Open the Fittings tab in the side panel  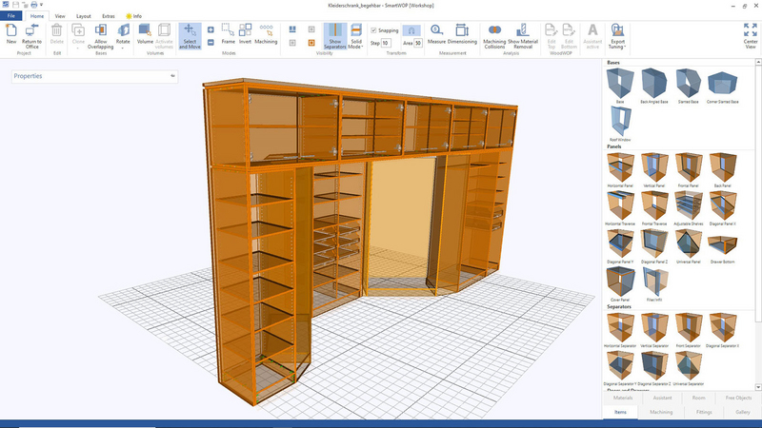coord(702,412)
